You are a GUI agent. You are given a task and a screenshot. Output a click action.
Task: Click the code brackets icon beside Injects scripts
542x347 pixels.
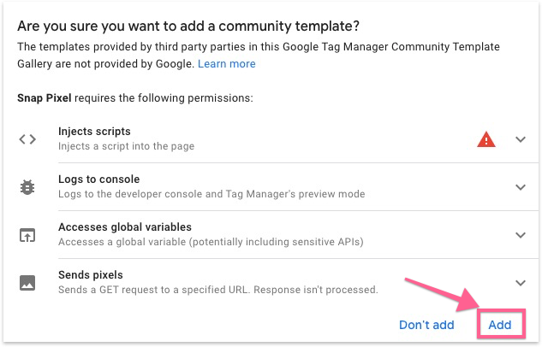pos(27,139)
